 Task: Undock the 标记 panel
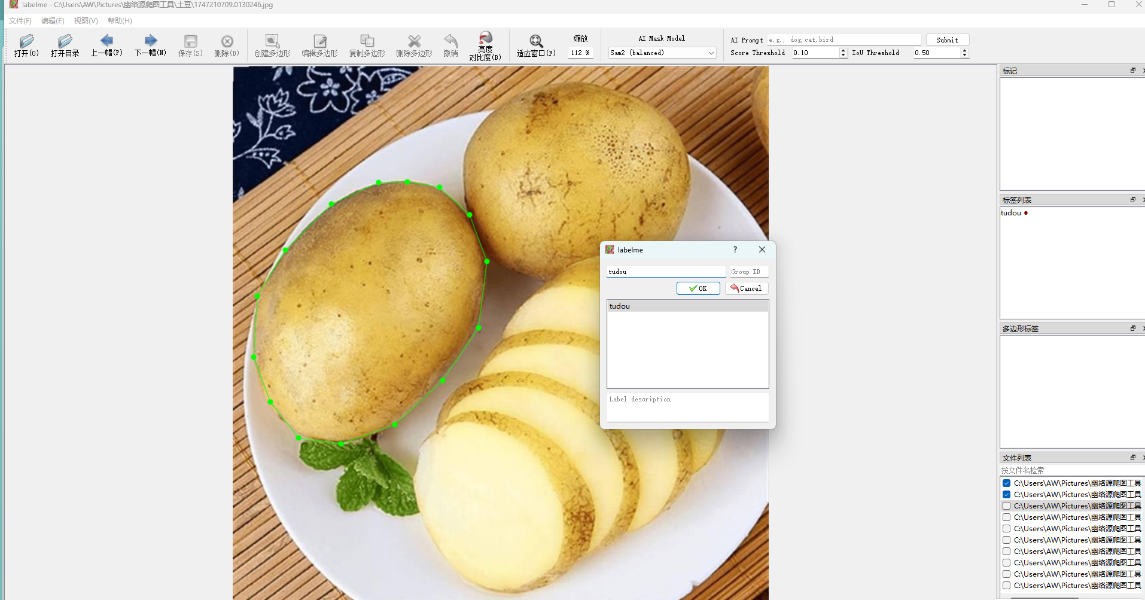coord(1132,71)
